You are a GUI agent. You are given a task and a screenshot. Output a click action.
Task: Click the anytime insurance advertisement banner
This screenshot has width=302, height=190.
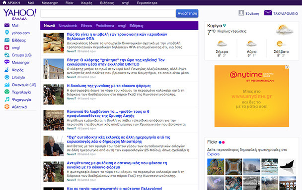coord(252,96)
